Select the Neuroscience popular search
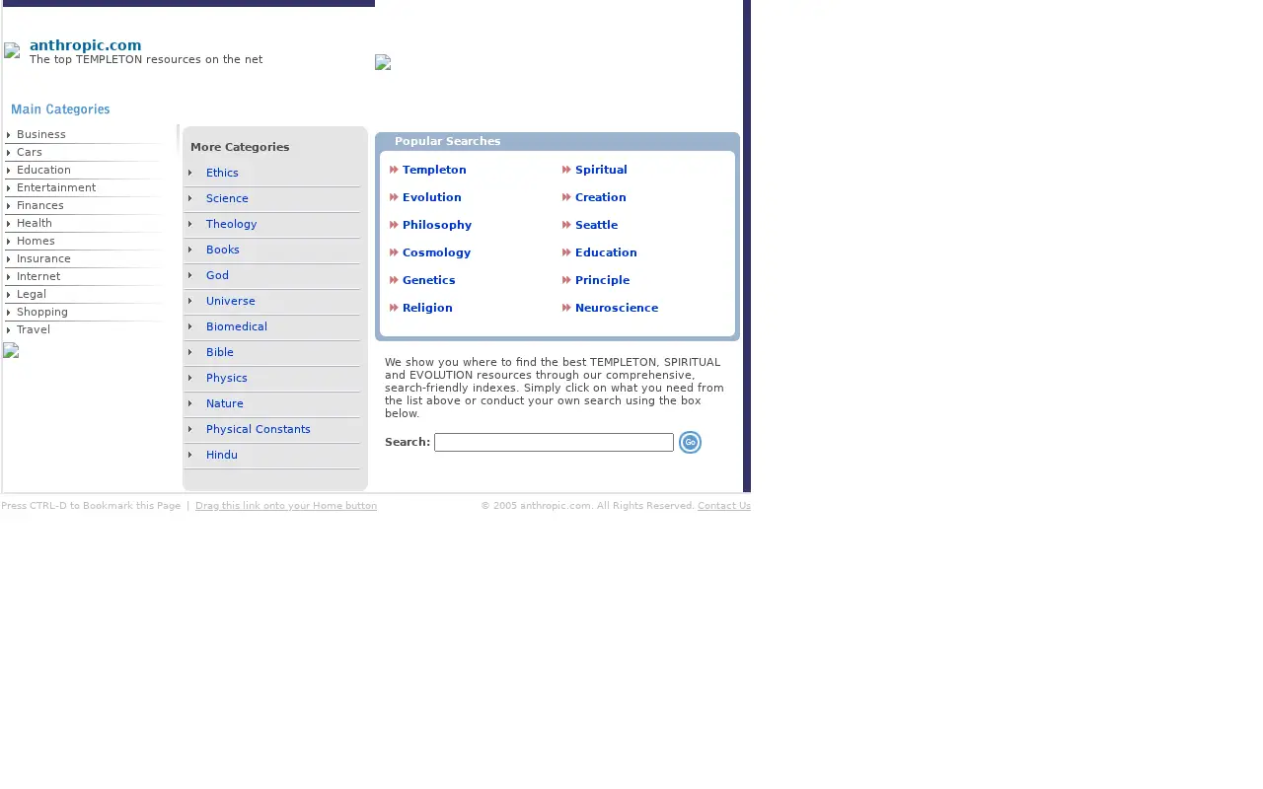Image resolution: width=1263 pixels, height=789 pixels. point(617,309)
